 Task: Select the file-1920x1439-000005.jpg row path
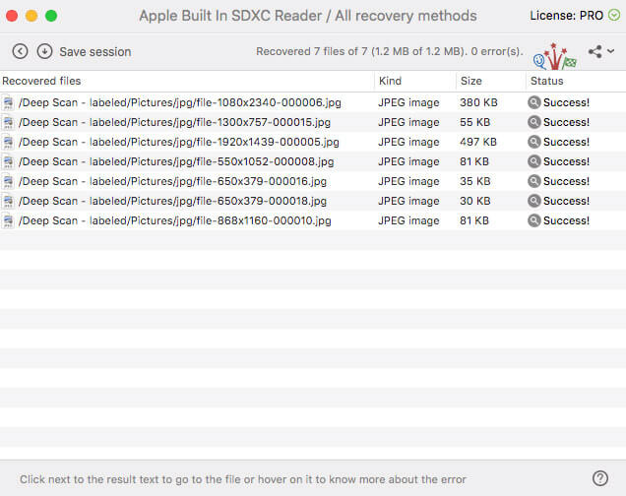[179, 142]
